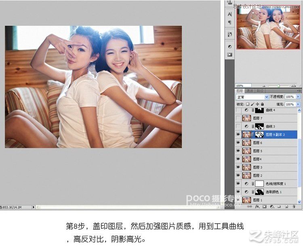The image size is (303, 247).
Task: Click the 曲线 3 adjustment icon
Action: pyautogui.click(x=246, y=126)
